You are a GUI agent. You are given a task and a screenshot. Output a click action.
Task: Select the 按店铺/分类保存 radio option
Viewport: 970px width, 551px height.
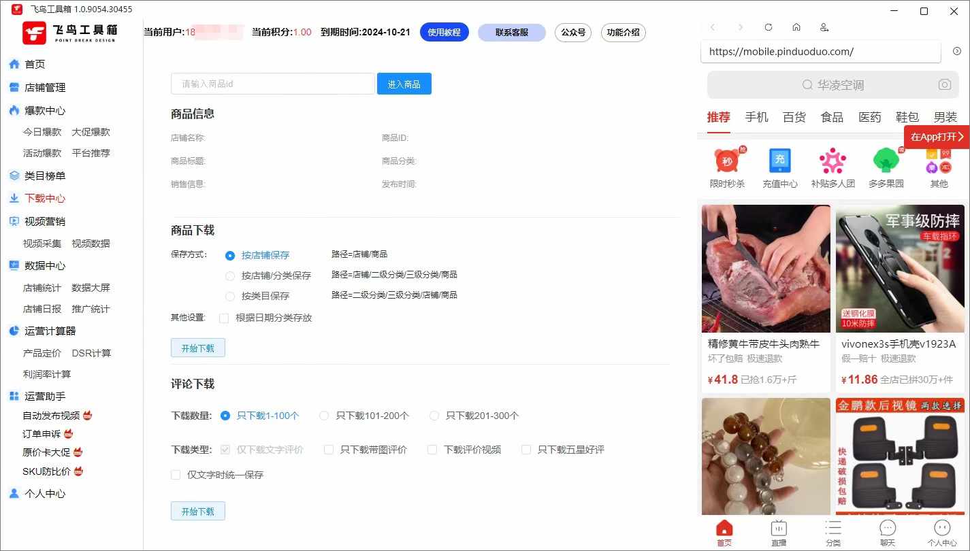pos(230,275)
